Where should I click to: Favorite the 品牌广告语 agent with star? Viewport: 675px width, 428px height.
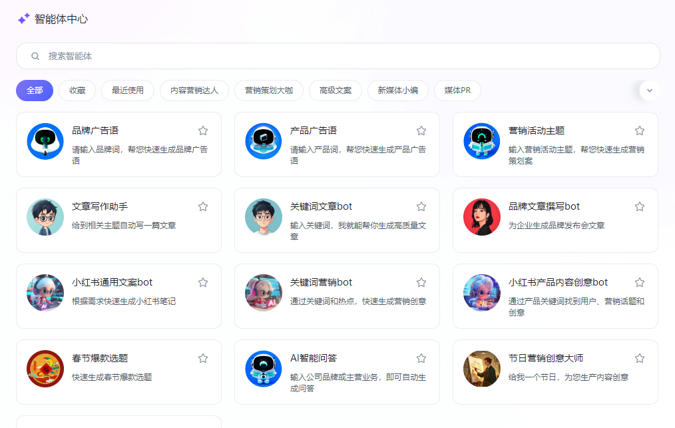click(203, 130)
